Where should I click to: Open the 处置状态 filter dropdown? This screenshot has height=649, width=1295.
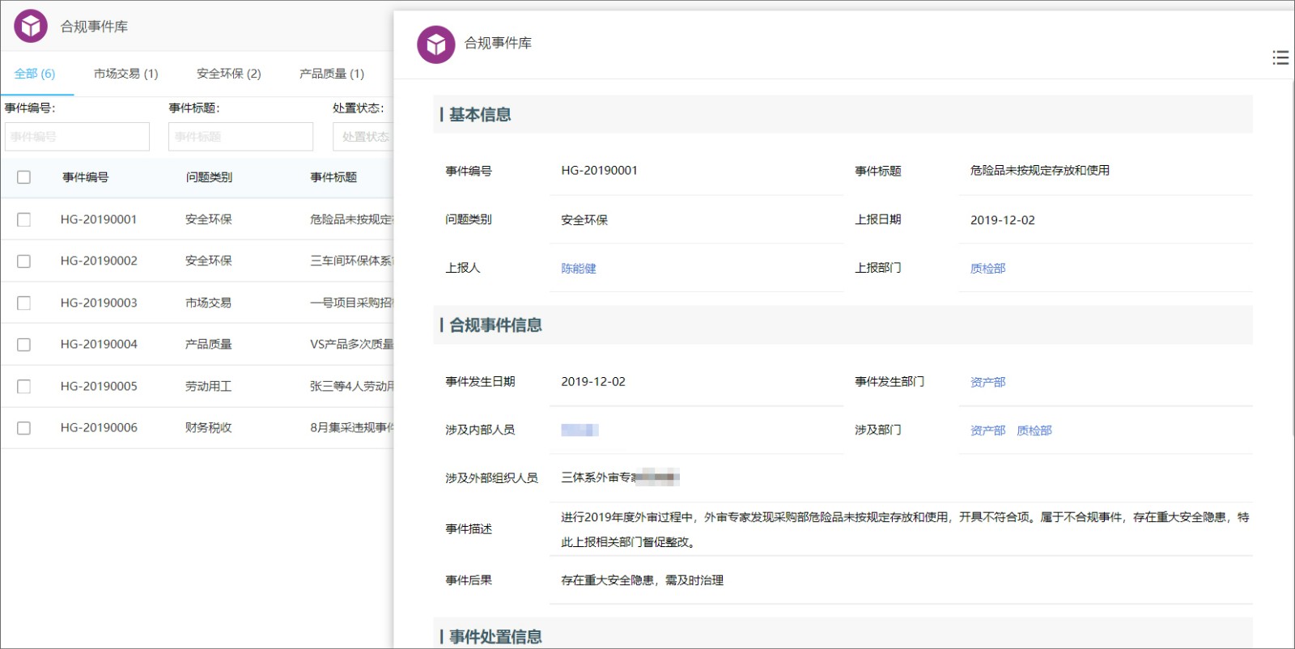pos(363,137)
